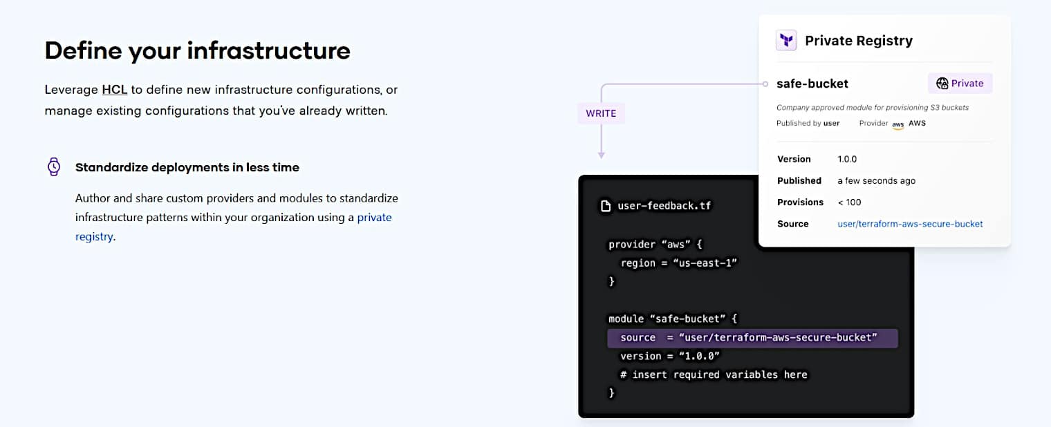Click the version = "1.0.0" code line
Screen dimensions: 1051x427
[670, 356]
